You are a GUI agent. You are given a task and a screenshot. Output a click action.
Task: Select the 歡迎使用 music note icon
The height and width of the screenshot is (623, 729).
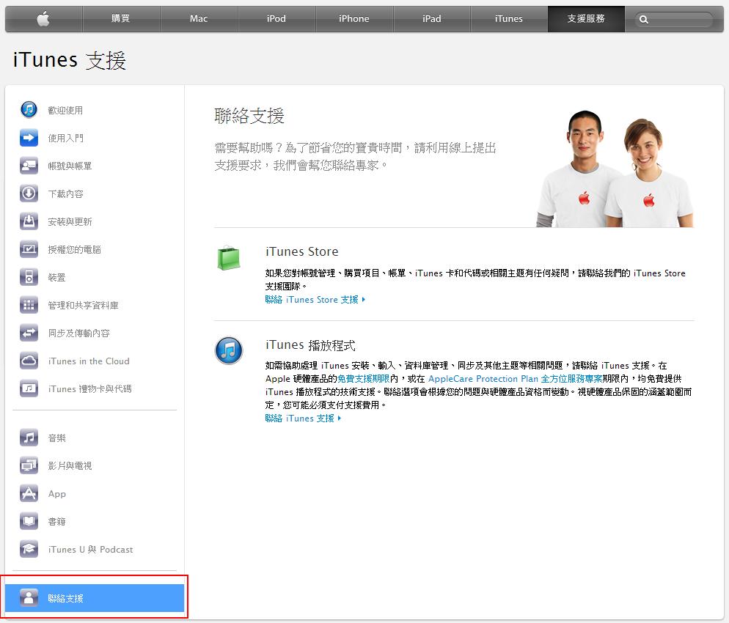pos(29,109)
